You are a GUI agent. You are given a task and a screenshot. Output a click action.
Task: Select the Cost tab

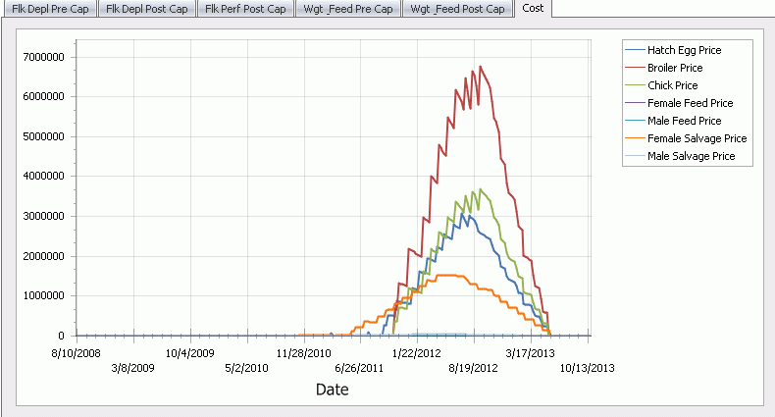534,8
